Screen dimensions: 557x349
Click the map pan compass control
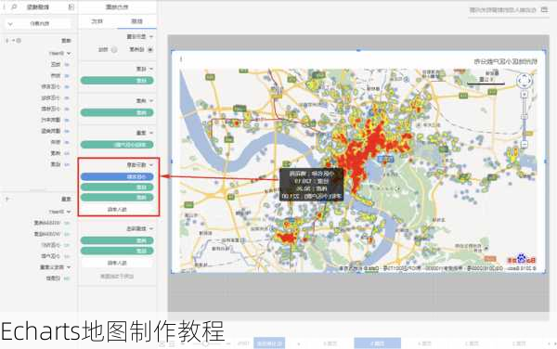click(525, 81)
